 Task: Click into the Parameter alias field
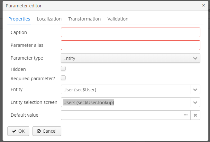130,45
